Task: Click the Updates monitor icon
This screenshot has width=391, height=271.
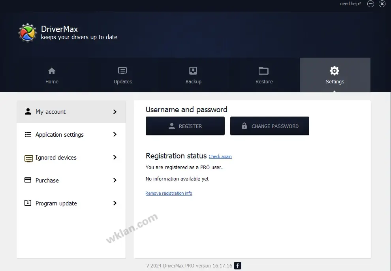Action: click(122, 71)
